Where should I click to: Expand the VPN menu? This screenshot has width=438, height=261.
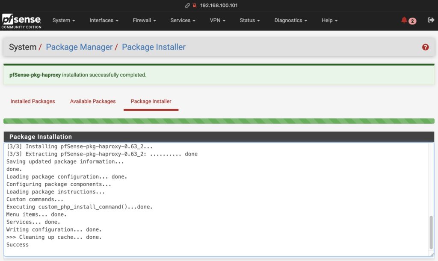(x=218, y=21)
